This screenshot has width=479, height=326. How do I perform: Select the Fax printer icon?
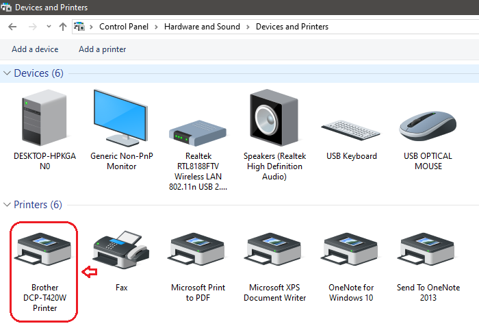click(121, 250)
